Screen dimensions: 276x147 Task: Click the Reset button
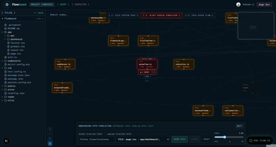coord(206,139)
